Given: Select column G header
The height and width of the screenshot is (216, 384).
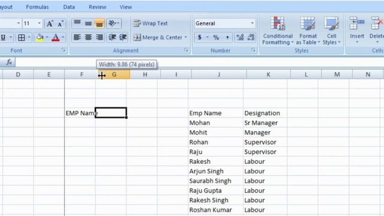Looking at the screenshot, I should pos(114,74).
